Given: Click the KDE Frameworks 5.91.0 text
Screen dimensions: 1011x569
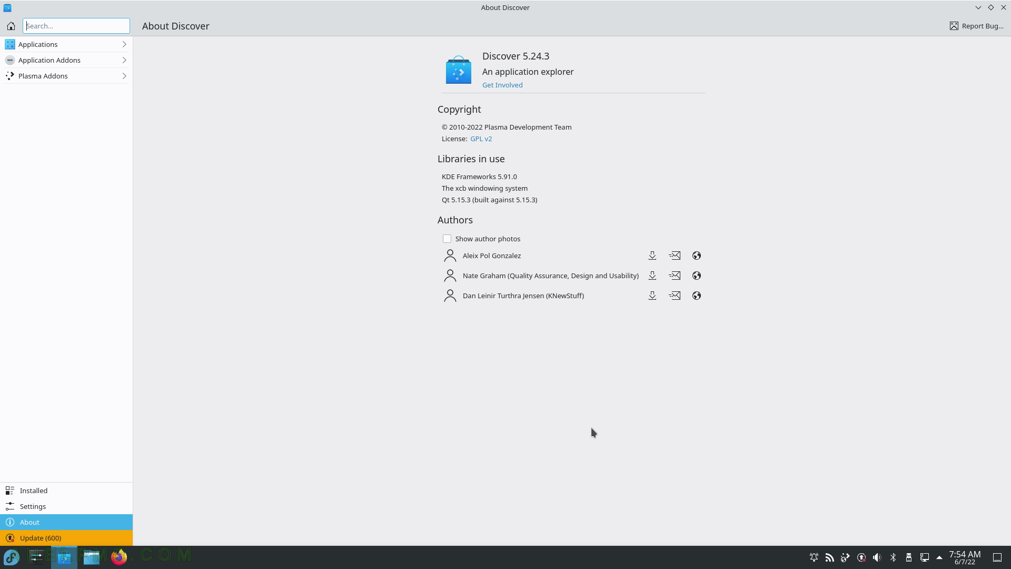Looking at the screenshot, I should tap(479, 176).
